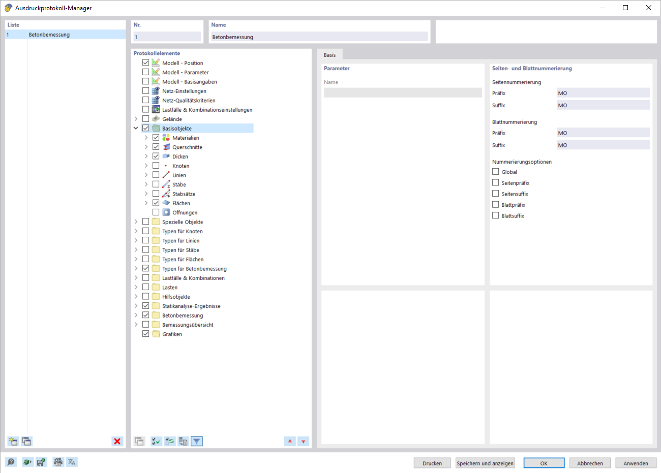
Task: Uncheck Modell - Position checkbox
Action: click(x=146, y=62)
